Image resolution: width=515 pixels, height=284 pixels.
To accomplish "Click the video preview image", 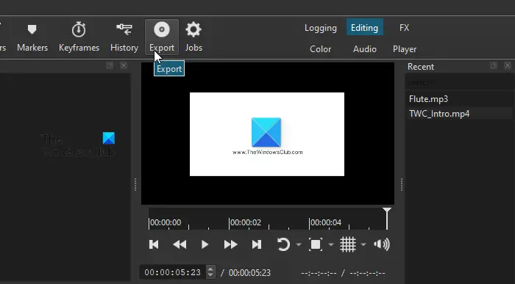I will coord(267,134).
